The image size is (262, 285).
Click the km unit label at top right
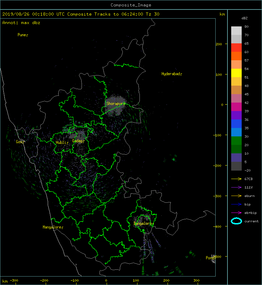pos(222,14)
